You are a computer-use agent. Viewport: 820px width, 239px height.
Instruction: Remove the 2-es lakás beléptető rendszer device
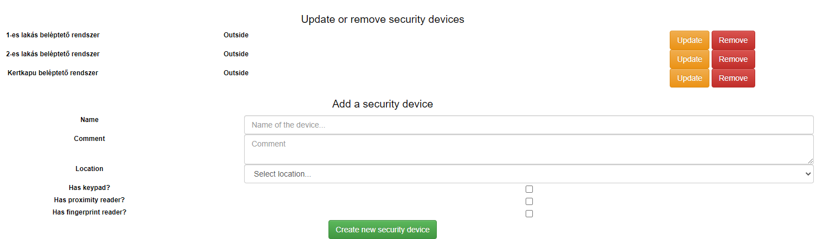coord(733,59)
